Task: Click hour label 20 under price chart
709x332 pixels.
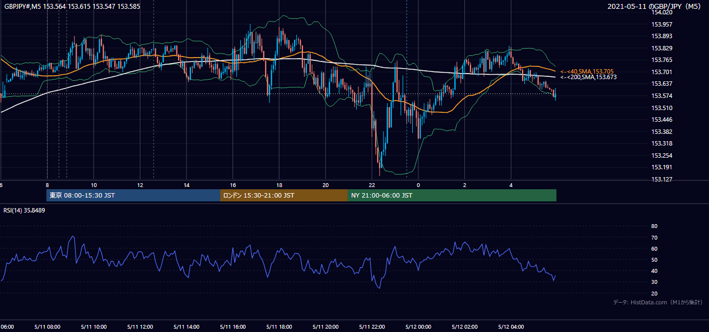Action: coord(326,185)
